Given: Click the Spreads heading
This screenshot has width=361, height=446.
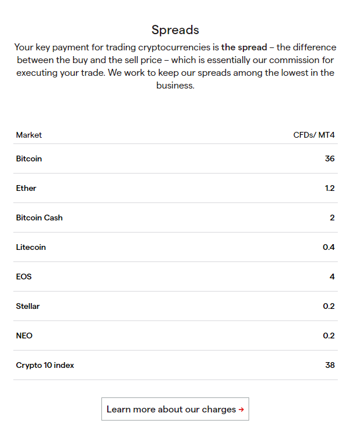Looking at the screenshot, I should click(x=175, y=30).
